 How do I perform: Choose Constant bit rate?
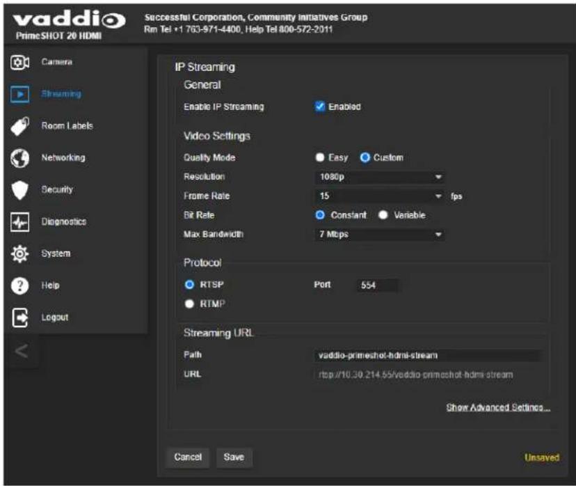point(320,215)
